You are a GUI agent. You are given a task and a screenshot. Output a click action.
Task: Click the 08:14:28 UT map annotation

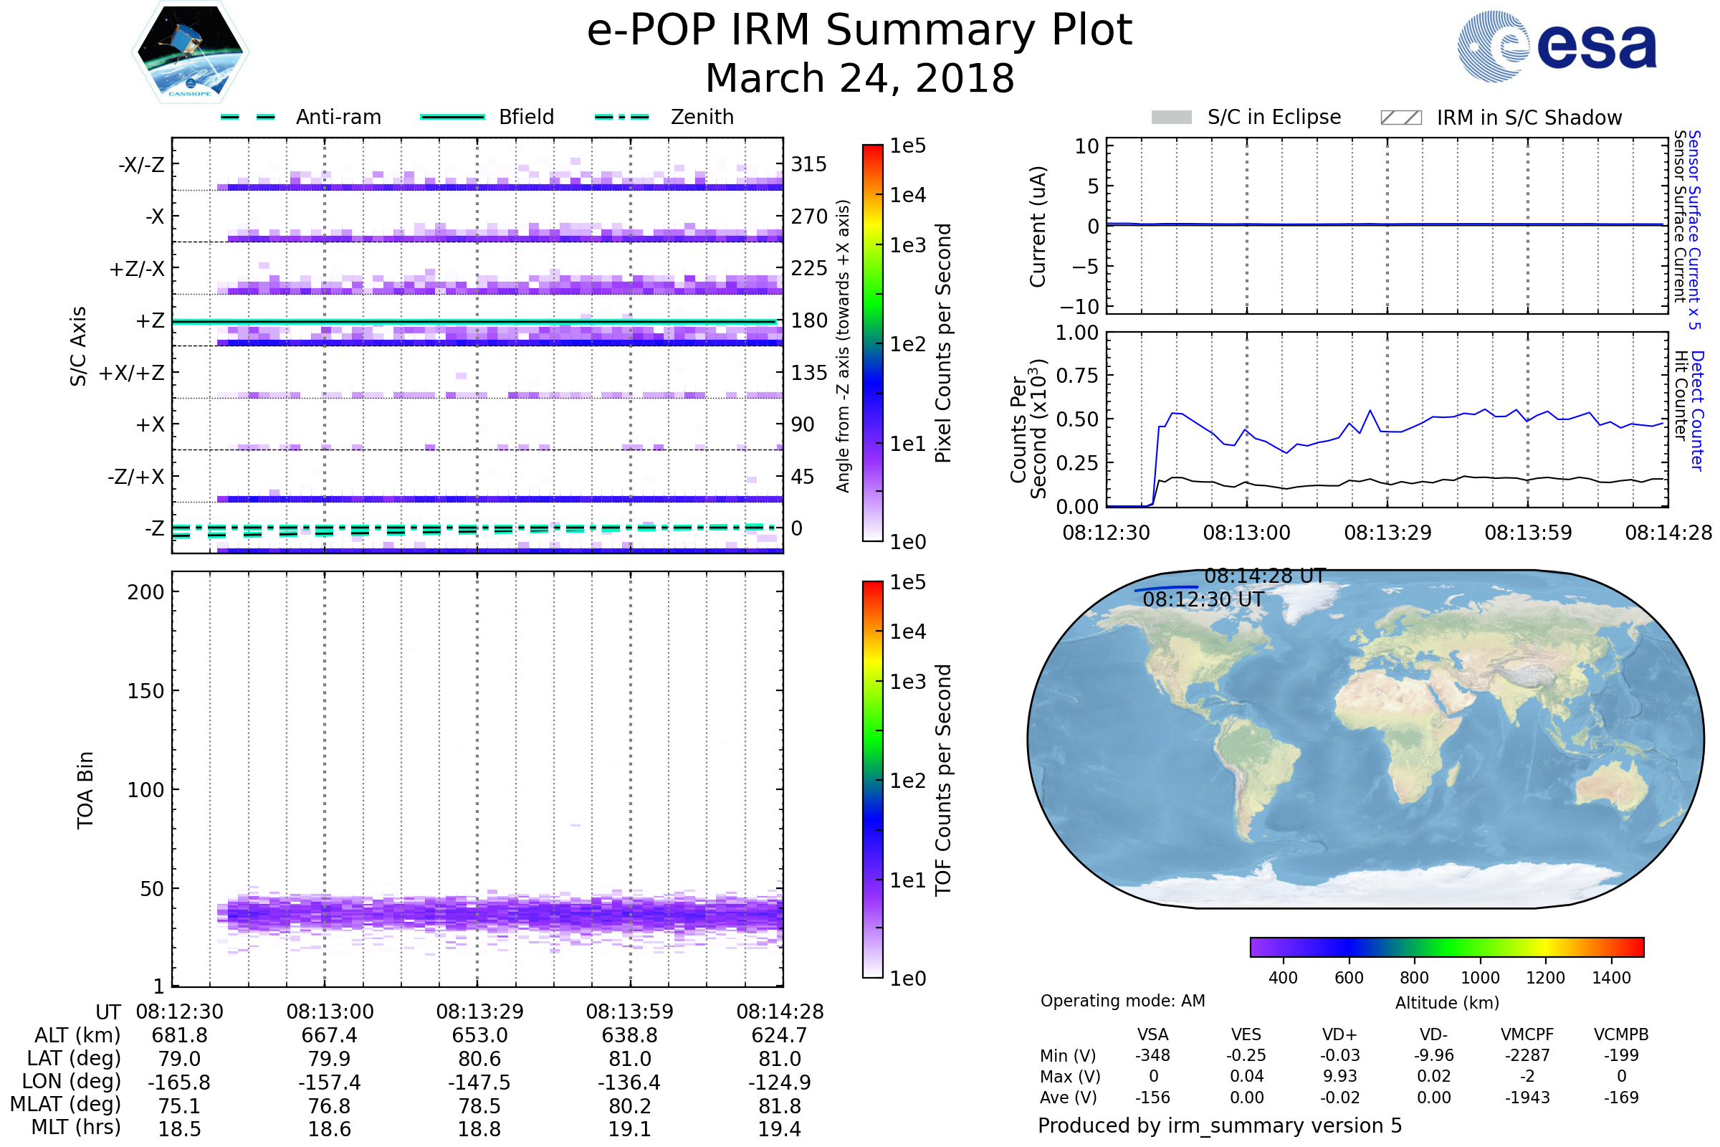pyautogui.click(x=1264, y=576)
